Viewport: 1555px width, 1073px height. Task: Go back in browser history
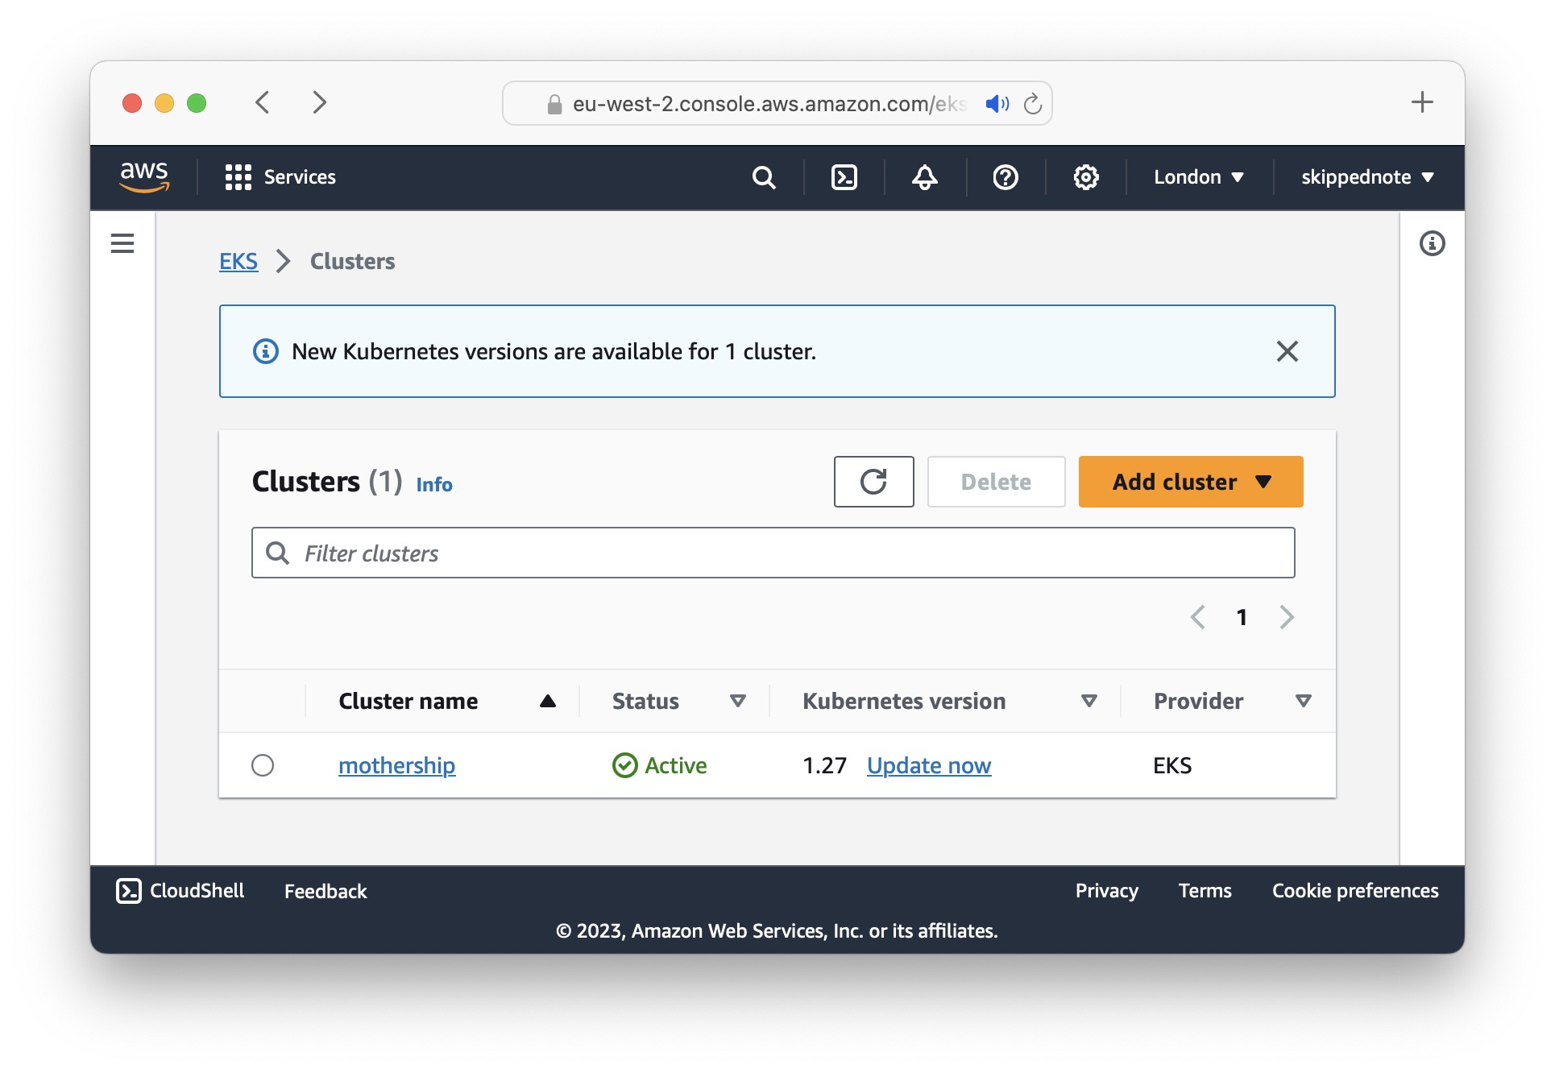click(x=263, y=102)
